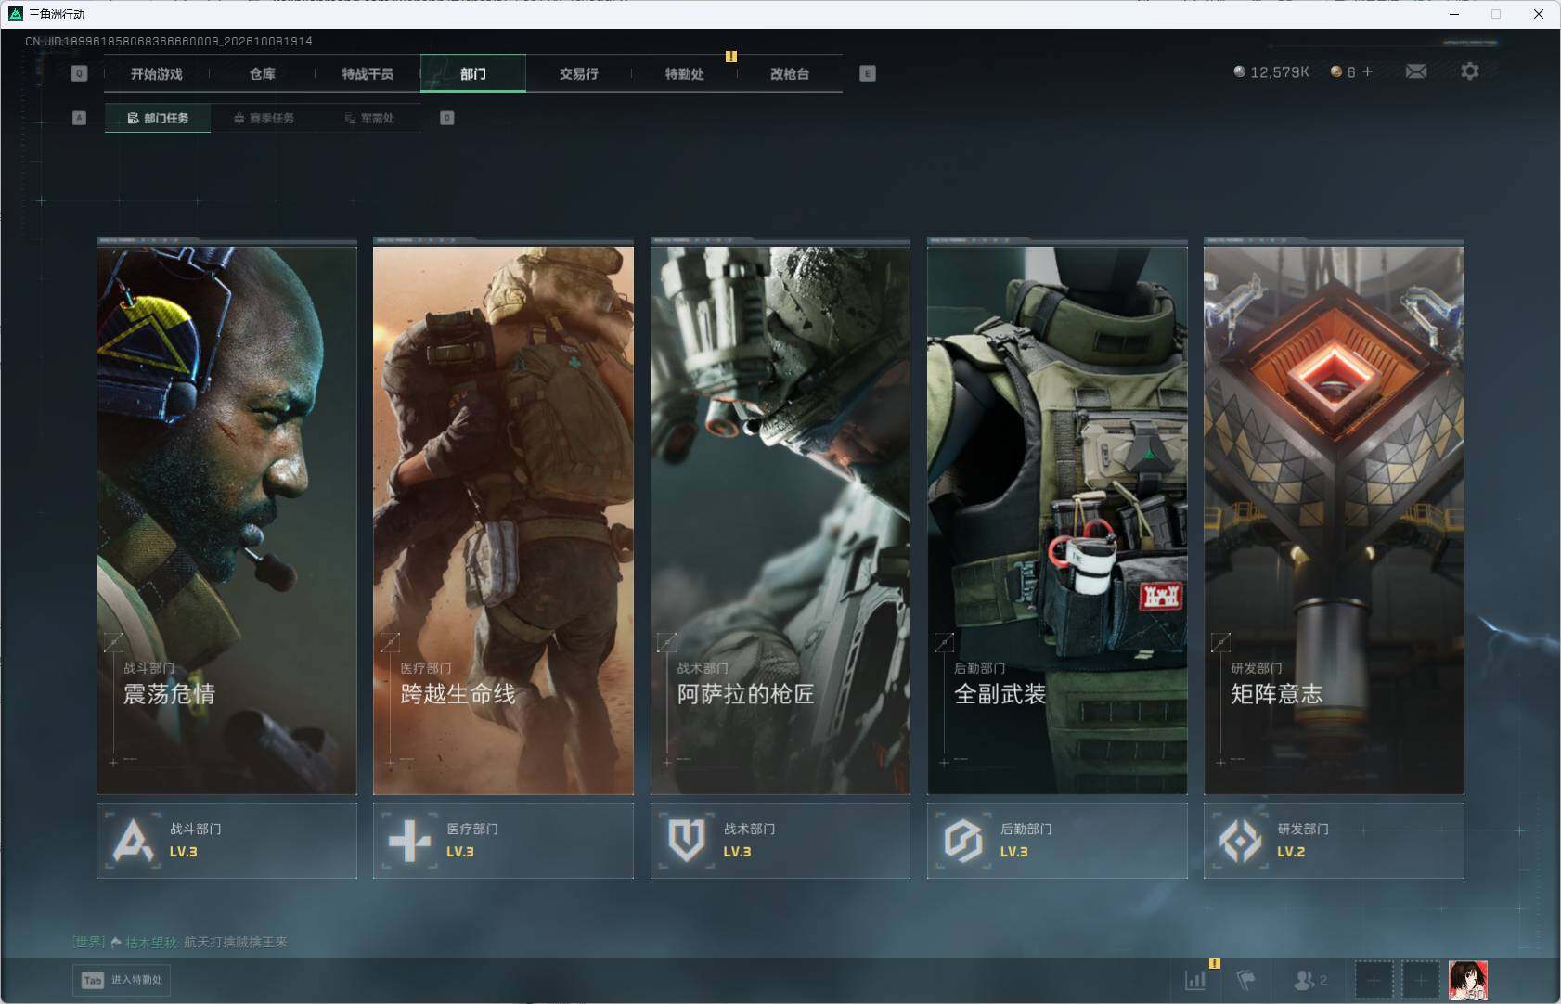The width and height of the screenshot is (1561, 1004).
Task: Select the 部门 tab
Action: pyautogui.click(x=473, y=73)
